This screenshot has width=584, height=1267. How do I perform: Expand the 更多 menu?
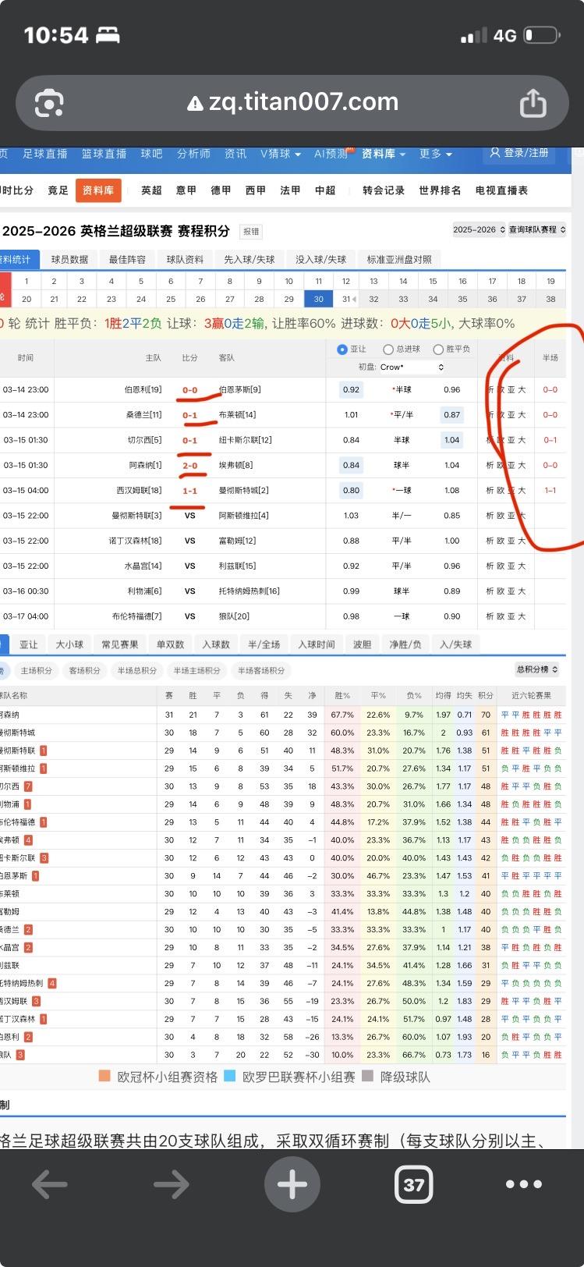pos(436,154)
